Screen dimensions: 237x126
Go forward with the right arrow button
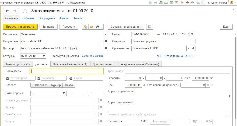[15, 11]
